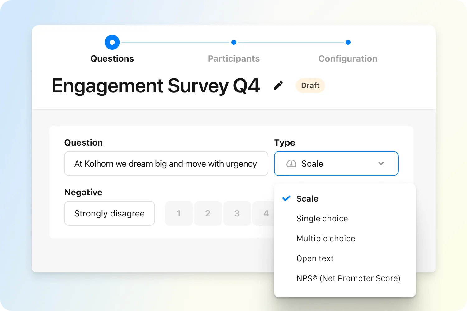Select scale value 3 button
The width and height of the screenshot is (467, 311).
(x=237, y=213)
